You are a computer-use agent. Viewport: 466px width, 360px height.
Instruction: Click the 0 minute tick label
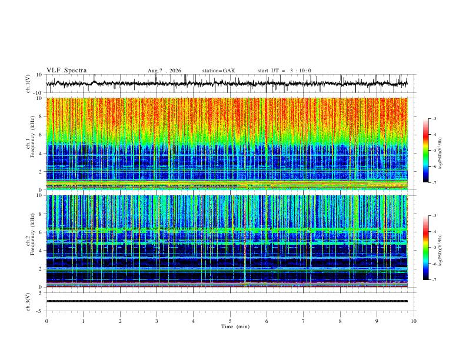click(46, 321)
